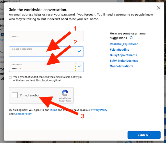
Task: Pick the FeistyReading username suggestion
Action: 119,50
